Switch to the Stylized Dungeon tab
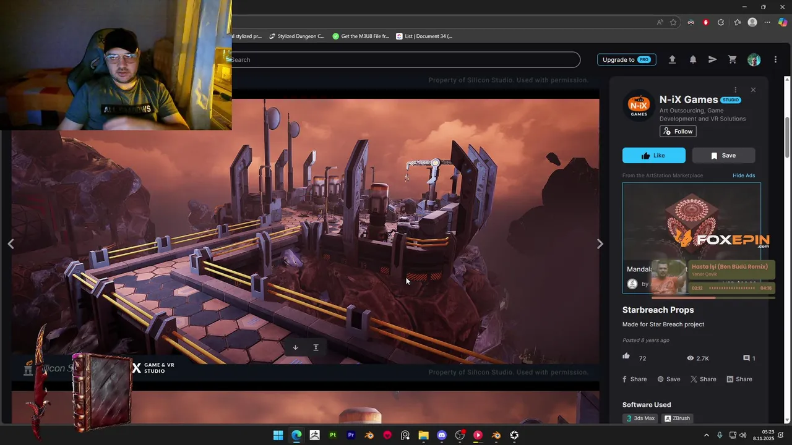 coord(297,36)
